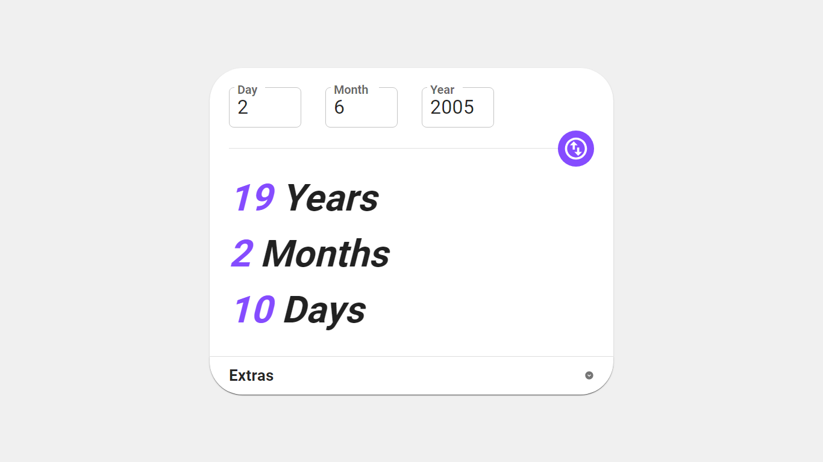The height and width of the screenshot is (462, 823).
Task: Click the purple number 19 in results
Action: [254, 198]
